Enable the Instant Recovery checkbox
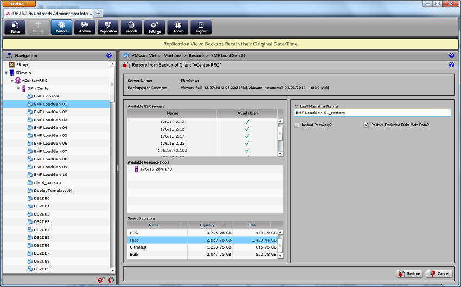Screen dimensions: 461x287 click(297, 125)
